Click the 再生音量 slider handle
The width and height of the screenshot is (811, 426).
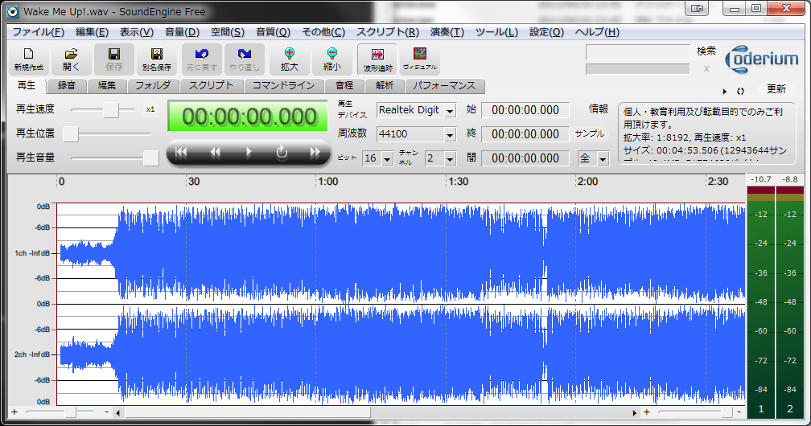pos(150,158)
